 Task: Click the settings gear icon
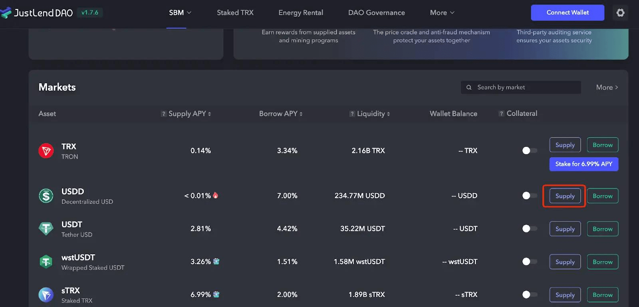coord(620,13)
